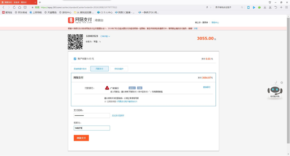The height and width of the screenshot is (156, 290).
Task: Click the payment QR code image
Action: click(x=75, y=42)
